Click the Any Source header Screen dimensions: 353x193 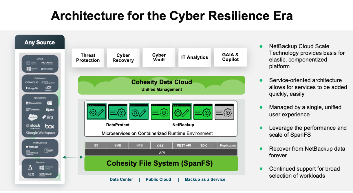click(40, 42)
